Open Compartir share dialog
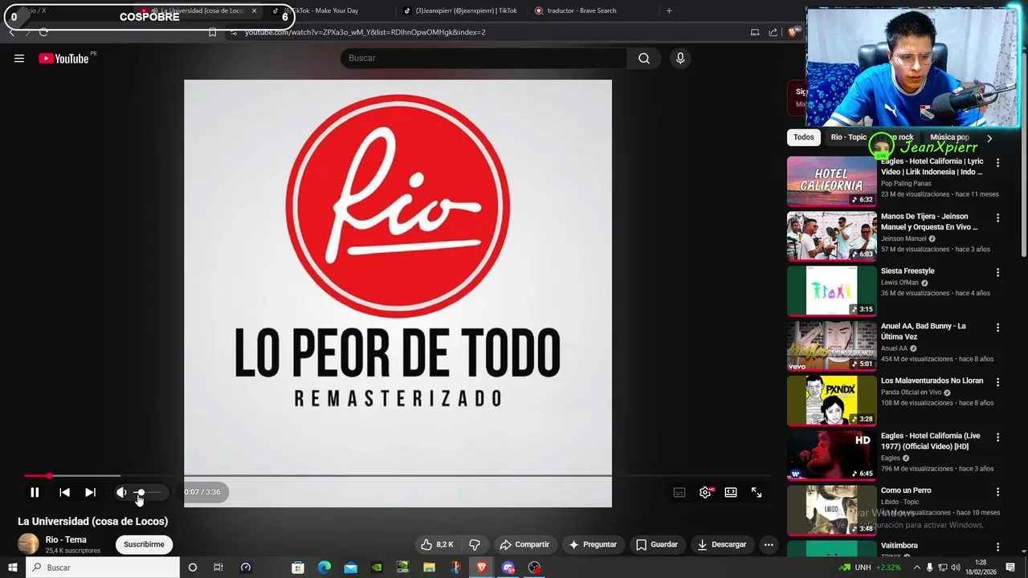The image size is (1028, 578). pyautogui.click(x=524, y=544)
